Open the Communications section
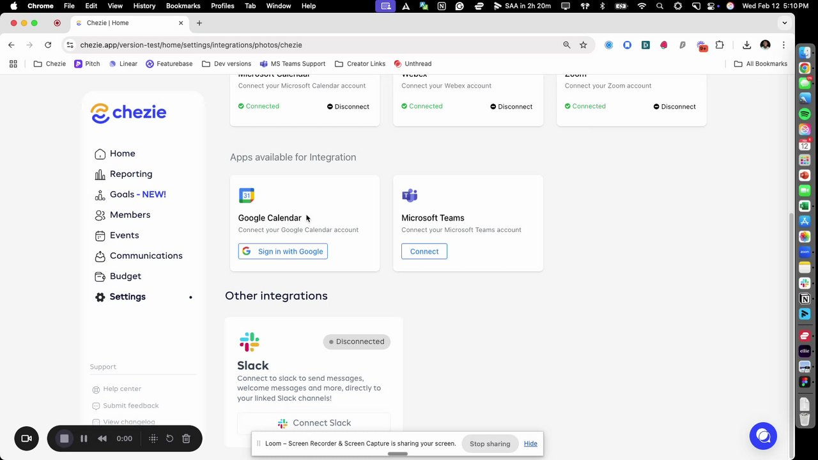This screenshot has width=818, height=460. (x=146, y=256)
